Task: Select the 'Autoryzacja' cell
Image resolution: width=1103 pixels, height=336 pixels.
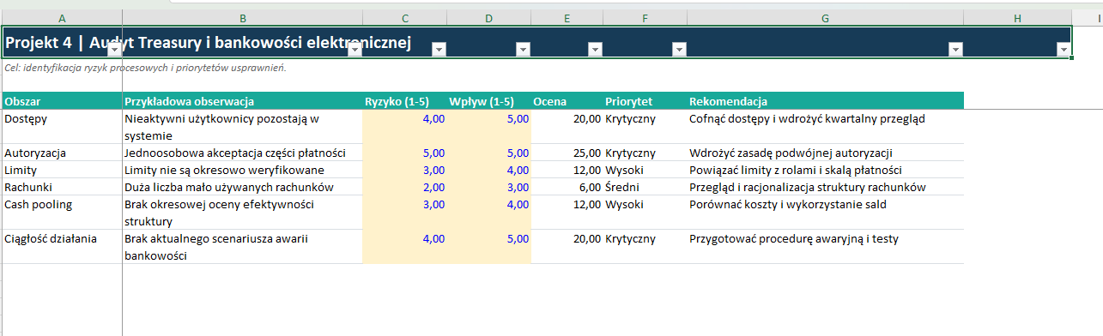Action: click(x=62, y=153)
